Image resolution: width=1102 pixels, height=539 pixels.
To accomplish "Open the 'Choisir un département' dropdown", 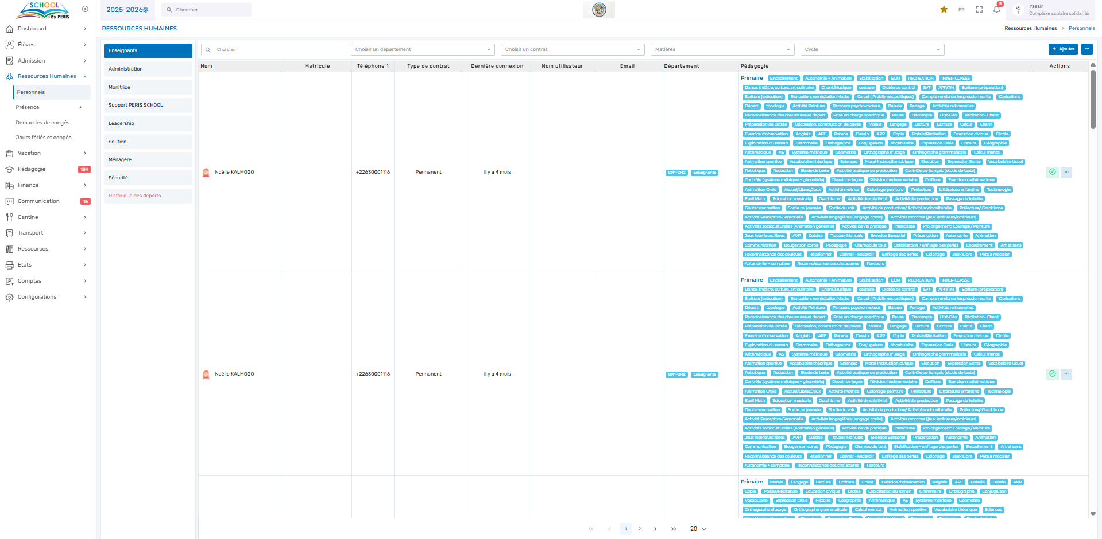I will coord(422,50).
